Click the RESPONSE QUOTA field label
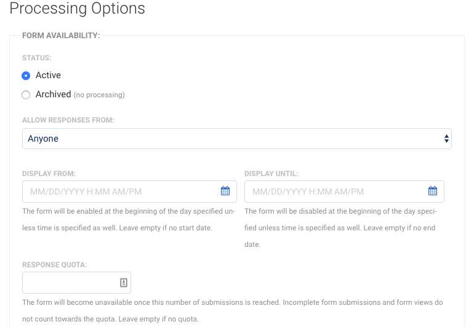 click(55, 265)
